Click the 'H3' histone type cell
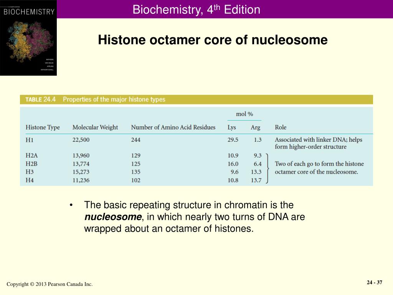This screenshot has width=393, height=295. (x=29, y=172)
